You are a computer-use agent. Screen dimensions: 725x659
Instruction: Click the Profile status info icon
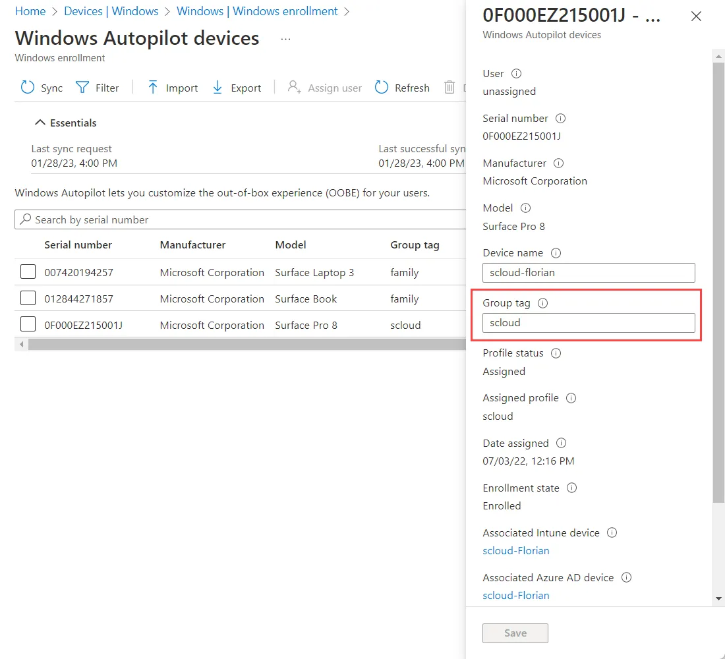pos(556,353)
